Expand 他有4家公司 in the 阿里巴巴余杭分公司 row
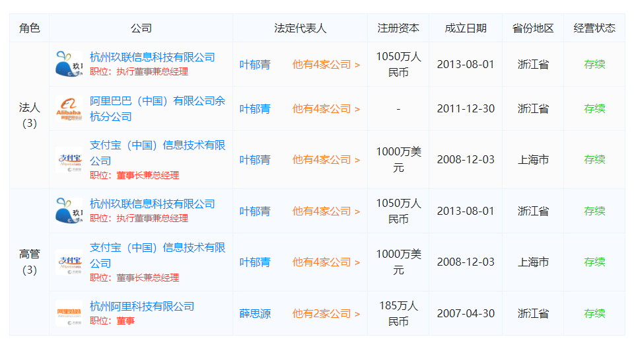This screenshot has height=343, width=634. pos(326,108)
